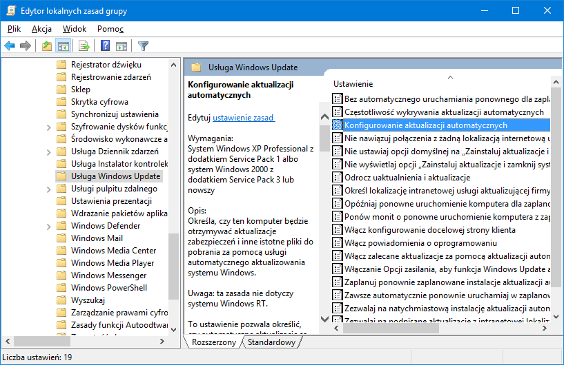Expand the Usługa Dziennik zdarzeń node
Screen dimensions: 564x365
click(x=48, y=152)
